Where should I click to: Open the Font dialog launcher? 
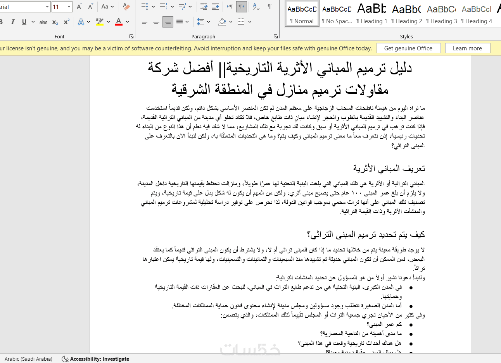coord(131,36)
